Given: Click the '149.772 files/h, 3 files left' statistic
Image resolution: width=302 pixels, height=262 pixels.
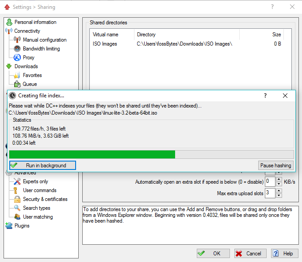Looking at the screenshot, I should (x=39, y=129).
